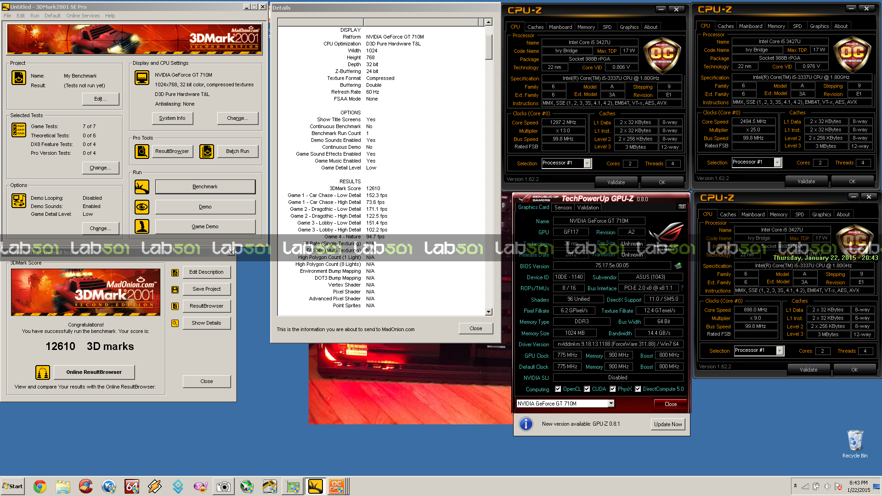882x496 pixels.
Task: Click the 3DMark2001 banner in score window
Action: [86, 293]
